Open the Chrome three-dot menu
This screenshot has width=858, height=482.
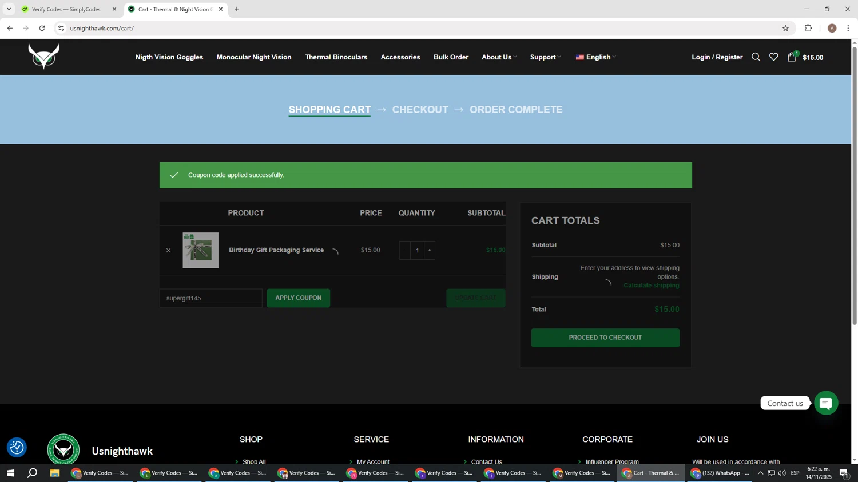click(848, 28)
